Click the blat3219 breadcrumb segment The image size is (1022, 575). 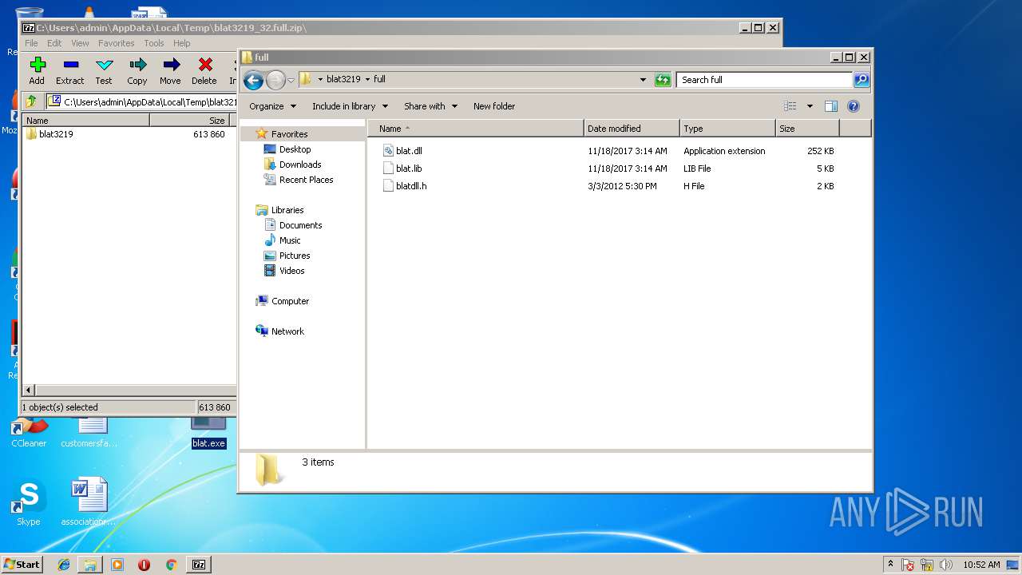pyautogui.click(x=343, y=79)
